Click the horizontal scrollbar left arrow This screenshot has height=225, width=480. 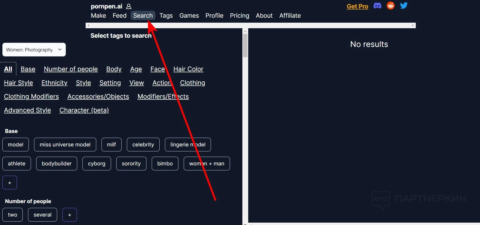pyautogui.click(x=89, y=26)
